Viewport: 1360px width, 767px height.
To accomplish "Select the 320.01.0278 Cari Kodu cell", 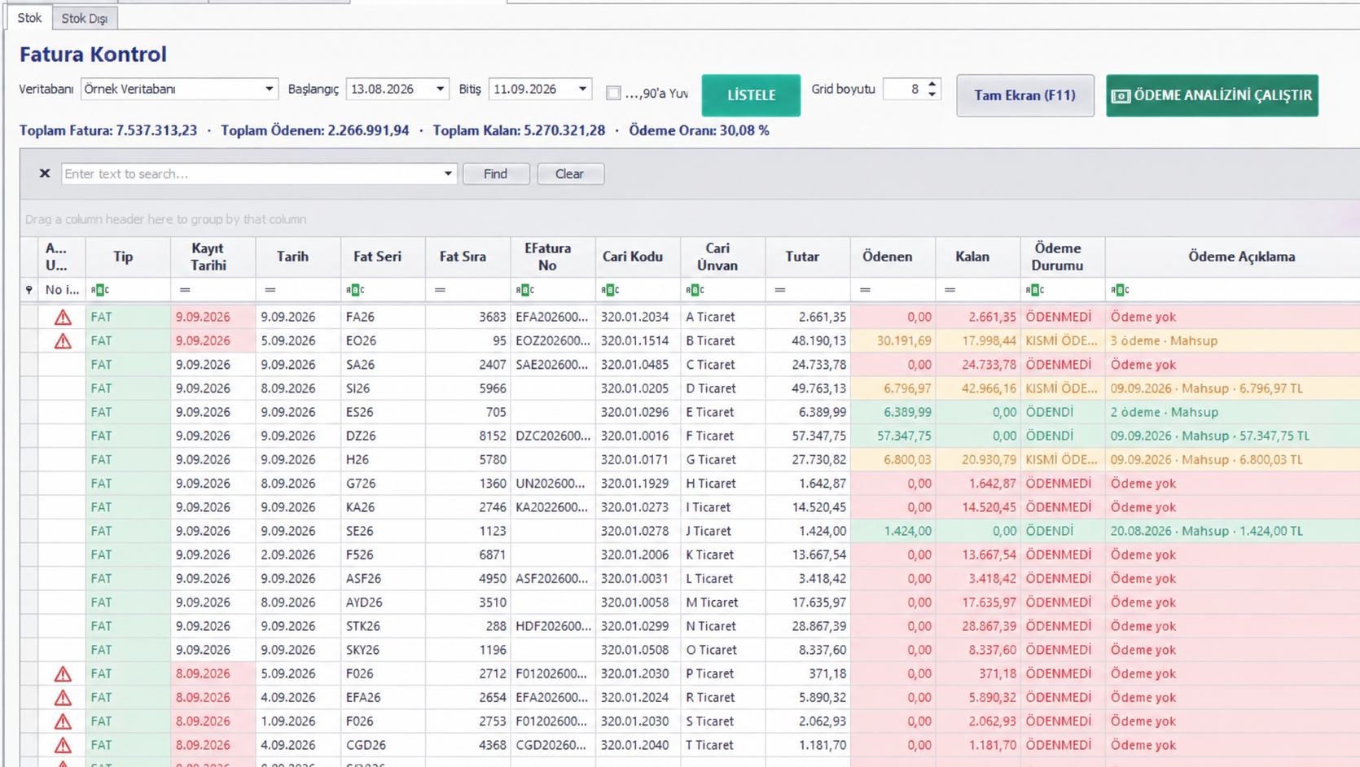I will click(x=638, y=531).
